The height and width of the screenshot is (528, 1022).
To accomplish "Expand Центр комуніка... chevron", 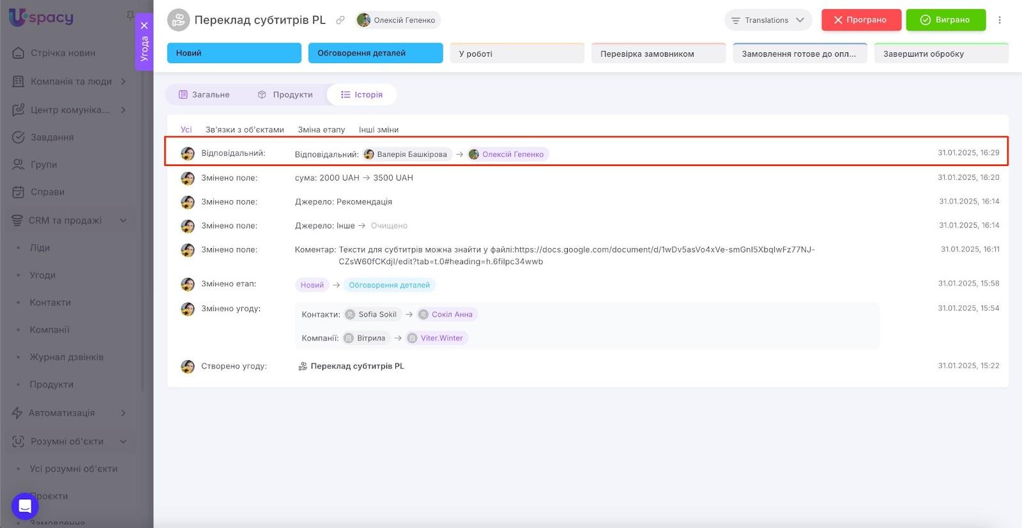I will point(123,110).
